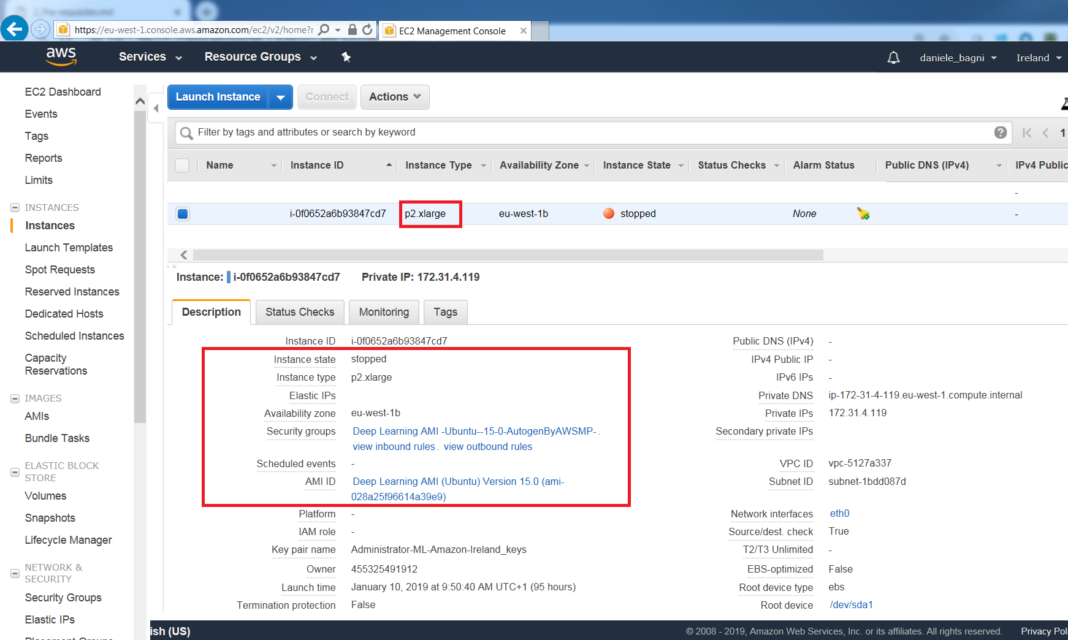Click the horizontal scrollbar of instance table

tap(508, 255)
